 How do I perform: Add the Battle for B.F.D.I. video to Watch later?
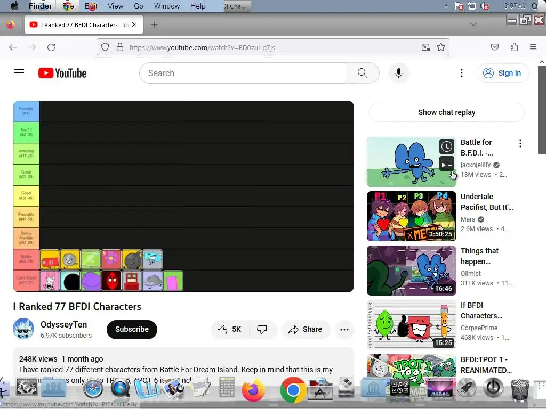(x=446, y=146)
